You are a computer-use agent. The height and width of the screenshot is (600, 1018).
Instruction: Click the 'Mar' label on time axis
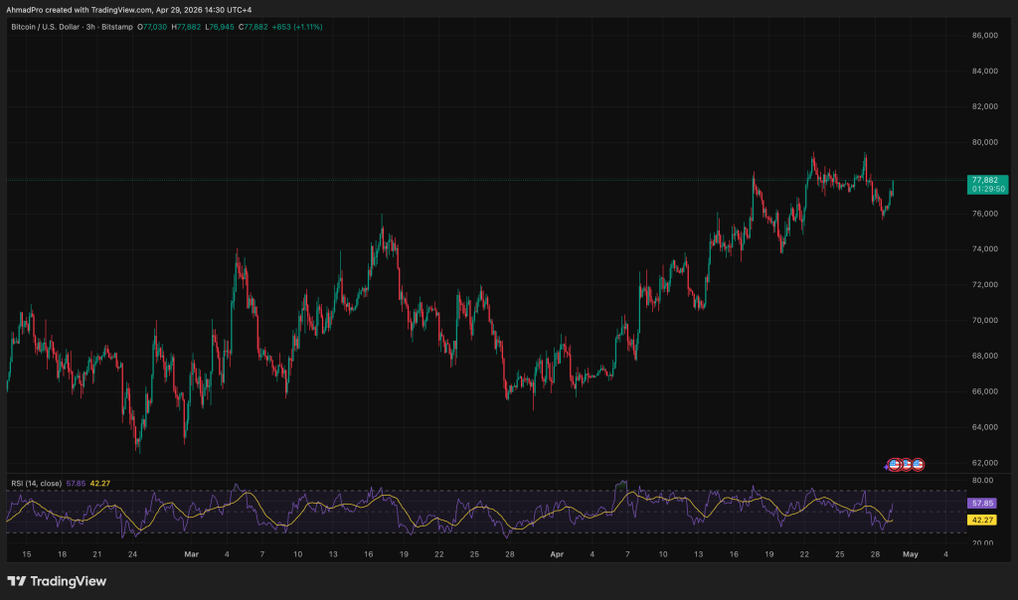191,553
